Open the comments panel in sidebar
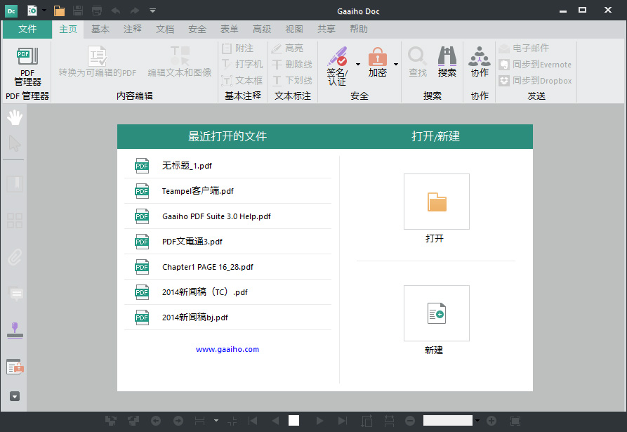 pos(16,294)
